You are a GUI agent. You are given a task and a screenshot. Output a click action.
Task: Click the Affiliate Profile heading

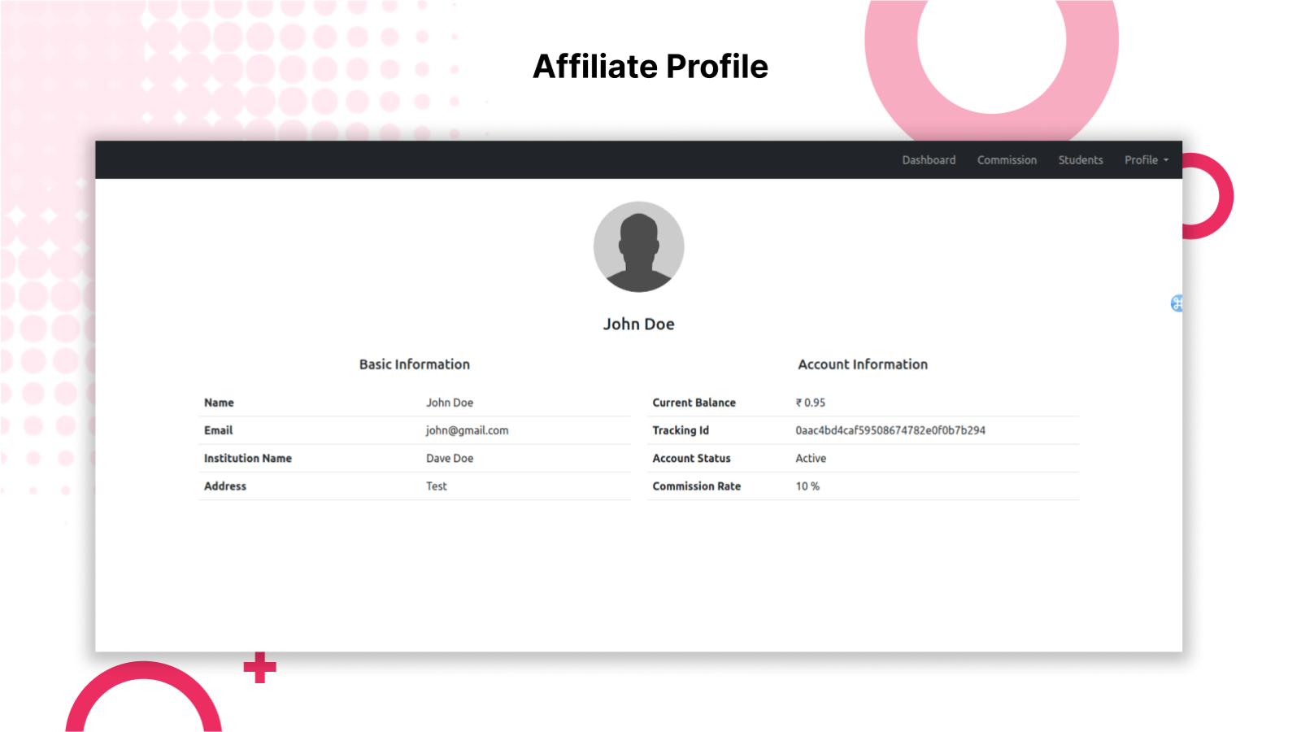650,67
